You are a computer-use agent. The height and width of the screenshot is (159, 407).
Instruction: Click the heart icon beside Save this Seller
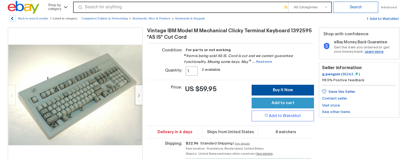coord(324,92)
